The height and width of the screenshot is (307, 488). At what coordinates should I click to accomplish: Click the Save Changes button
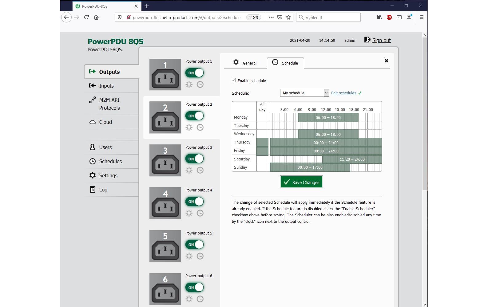click(x=301, y=182)
